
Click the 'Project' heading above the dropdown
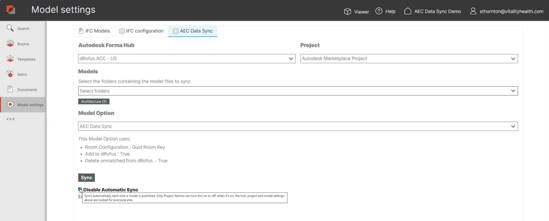coord(310,45)
